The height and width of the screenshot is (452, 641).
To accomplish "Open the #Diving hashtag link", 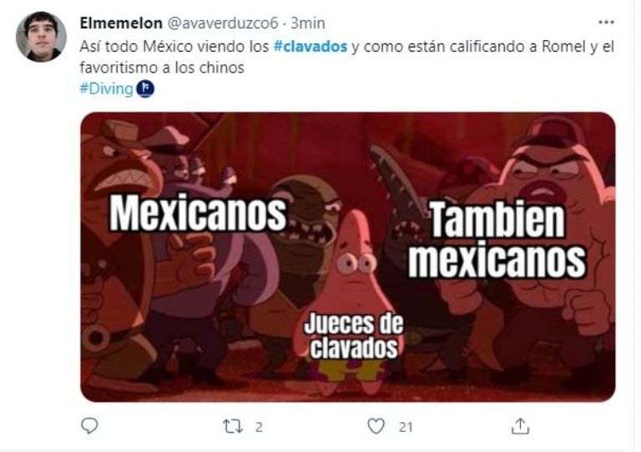I will coord(106,88).
